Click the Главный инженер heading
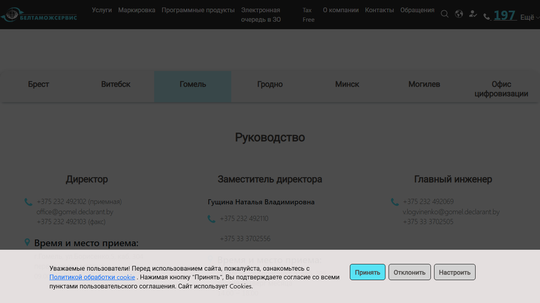The width and height of the screenshot is (540, 303). point(453,179)
